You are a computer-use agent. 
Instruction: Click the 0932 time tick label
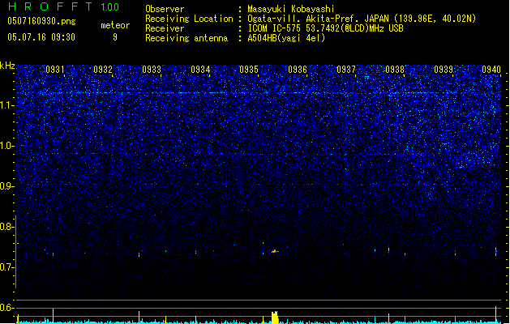(103, 70)
